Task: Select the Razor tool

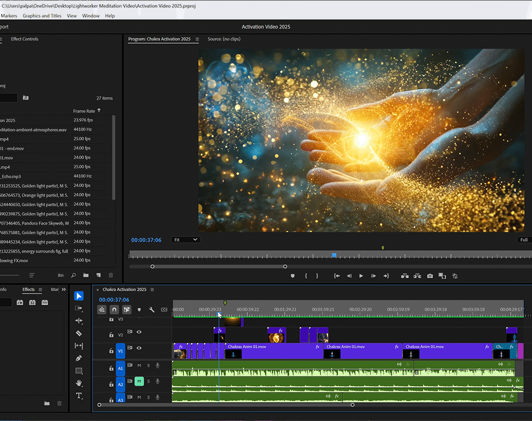Action: pos(79,333)
